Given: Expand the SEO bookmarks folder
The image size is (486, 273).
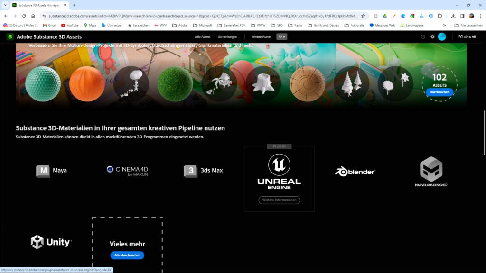Looking at the screenshot, I should [277, 26].
